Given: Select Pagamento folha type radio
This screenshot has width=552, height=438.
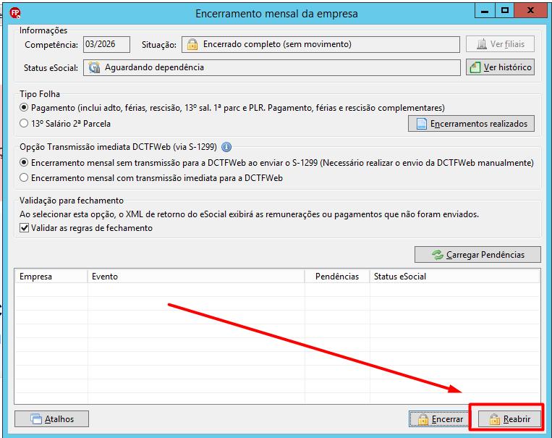Looking at the screenshot, I should (x=24, y=107).
